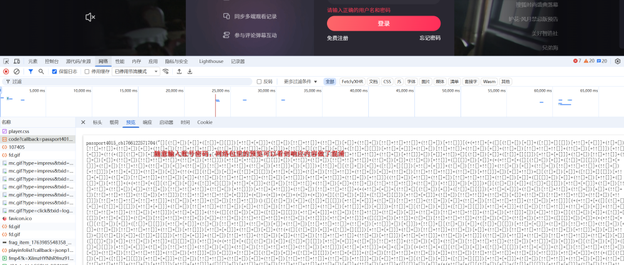624x265 pixels.
Task: Click the 免费注册 free register link
Action: [x=338, y=38]
